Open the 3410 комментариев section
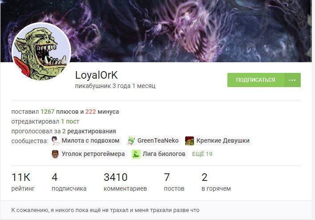Screen dimensions: 315x220 click(x=125, y=182)
